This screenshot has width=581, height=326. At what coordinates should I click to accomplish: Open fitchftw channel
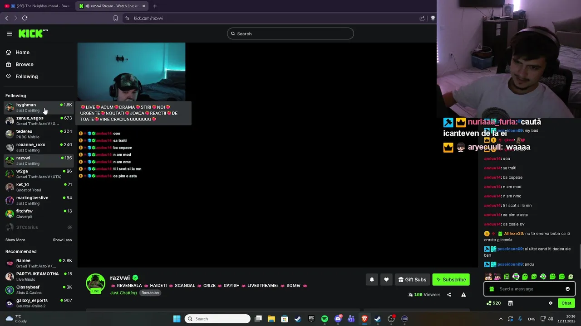(39, 214)
